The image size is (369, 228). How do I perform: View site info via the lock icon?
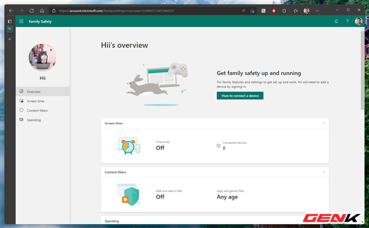[54, 11]
